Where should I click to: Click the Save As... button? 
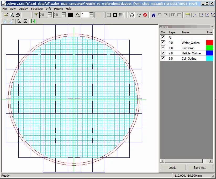pyautogui.click(x=200, y=168)
